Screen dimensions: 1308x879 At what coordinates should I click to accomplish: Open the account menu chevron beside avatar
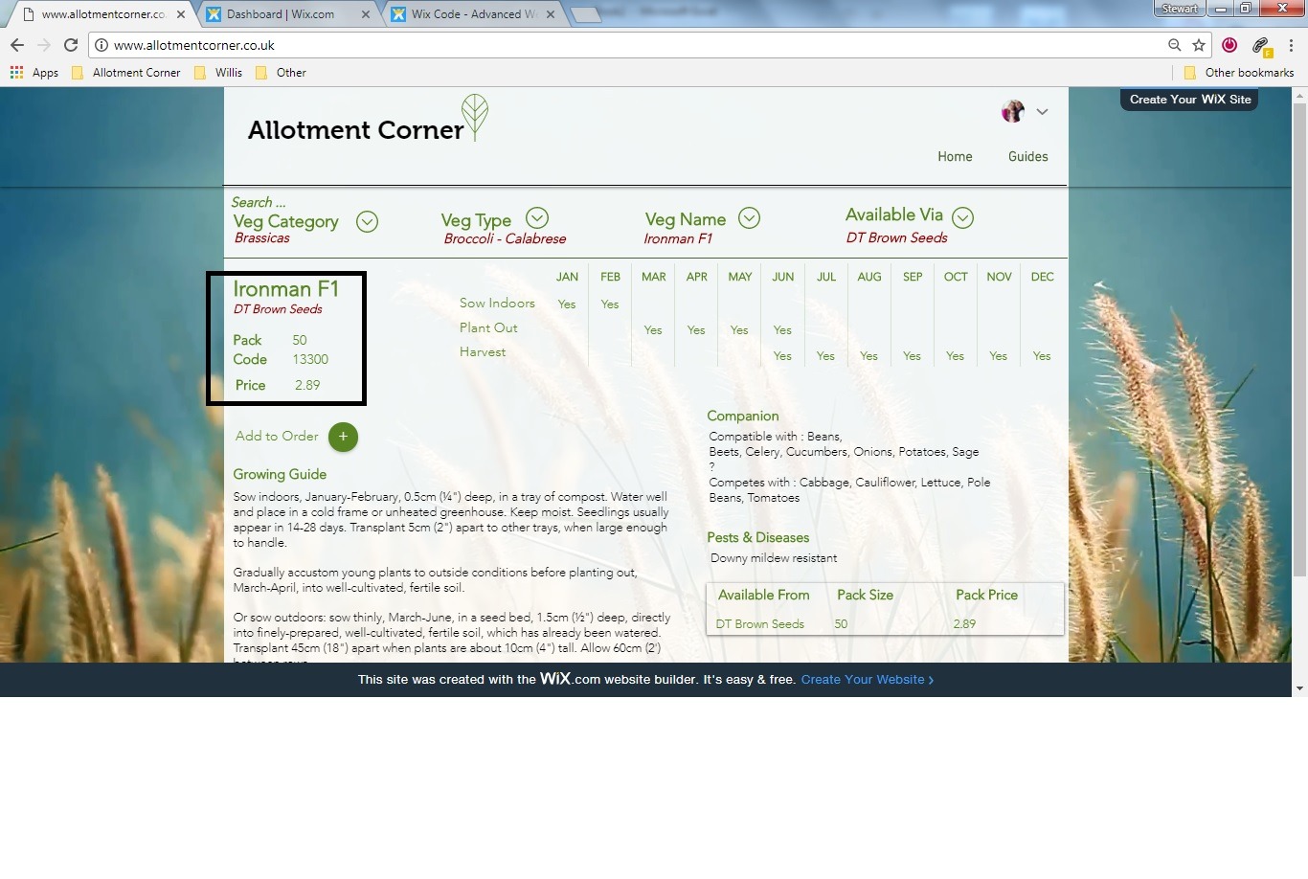(1042, 112)
